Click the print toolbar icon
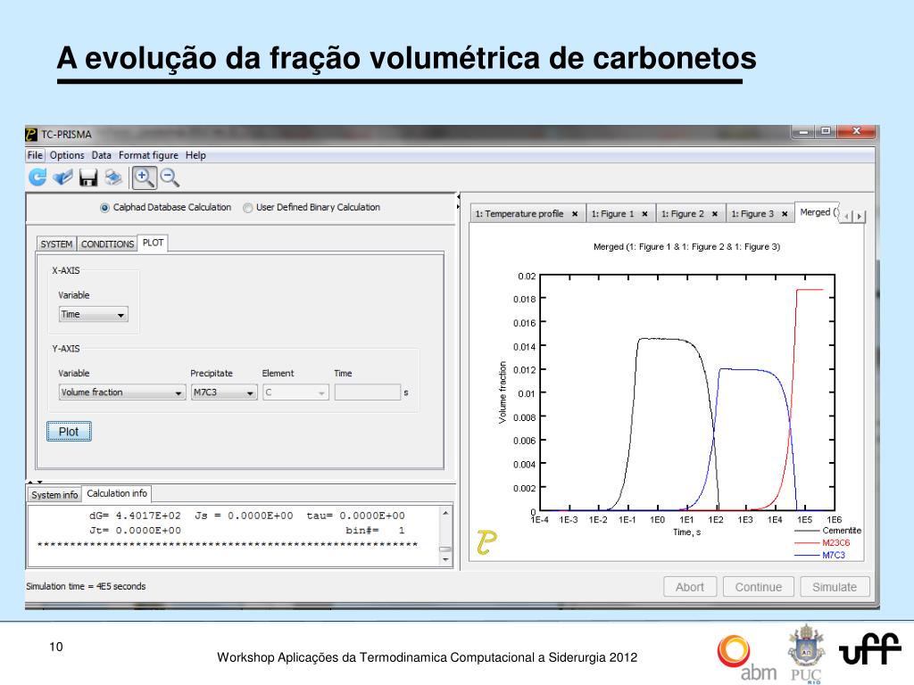The width and height of the screenshot is (914, 685). coord(113,177)
